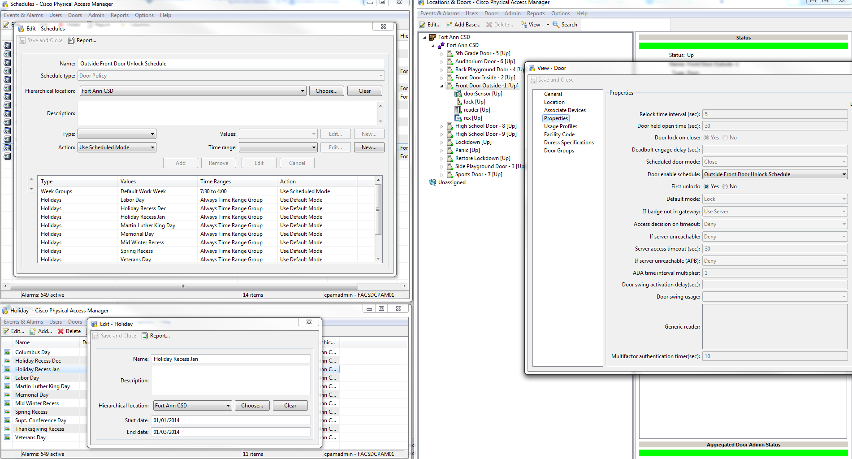Screen dimensions: 852x459
Task: Click Sports Door - 7 door icon
Action: click(x=450, y=174)
